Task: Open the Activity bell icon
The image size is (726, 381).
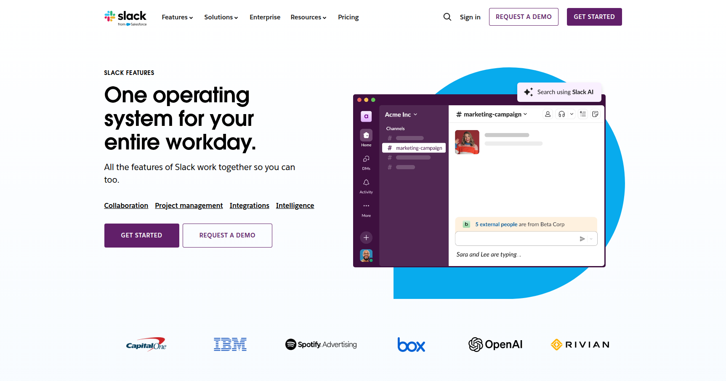Action: pos(366,183)
